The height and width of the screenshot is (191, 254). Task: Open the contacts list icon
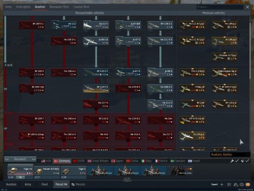[x=236, y=184]
